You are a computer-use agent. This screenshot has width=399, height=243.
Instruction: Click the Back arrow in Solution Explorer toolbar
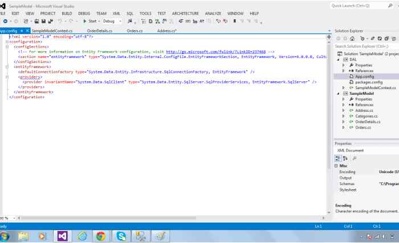(x=339, y=39)
